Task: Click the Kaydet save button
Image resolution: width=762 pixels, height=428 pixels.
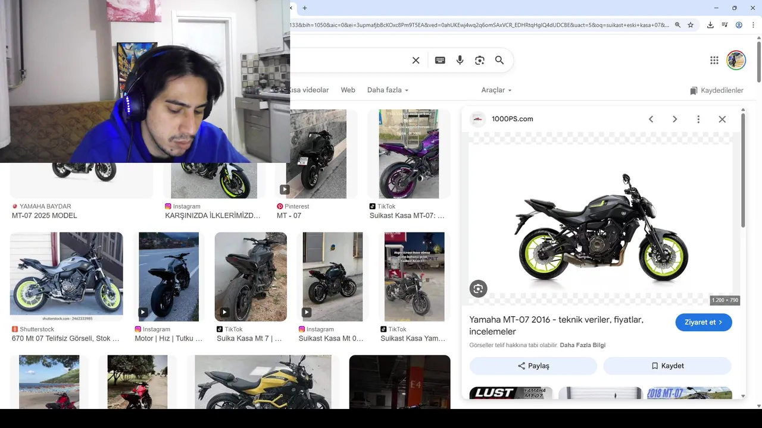Action: (x=667, y=366)
